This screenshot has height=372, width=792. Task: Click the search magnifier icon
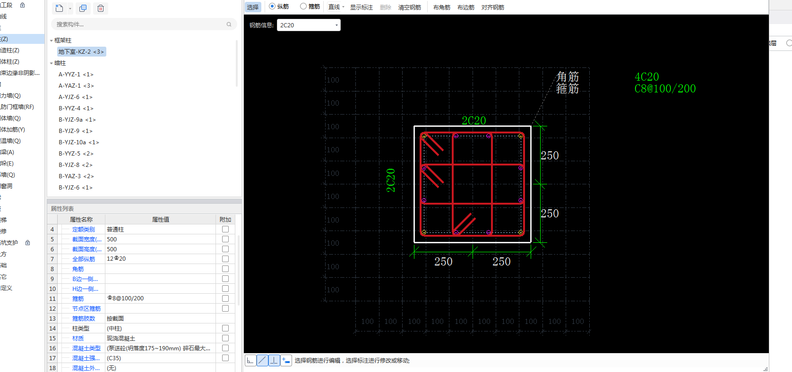pyautogui.click(x=229, y=24)
